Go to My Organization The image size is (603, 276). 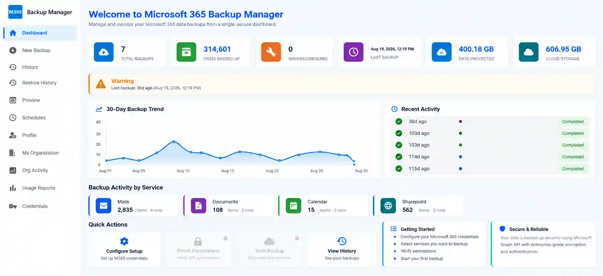(40, 153)
